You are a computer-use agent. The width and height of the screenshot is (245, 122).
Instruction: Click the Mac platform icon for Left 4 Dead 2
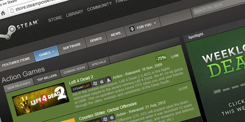click(x=102, y=82)
